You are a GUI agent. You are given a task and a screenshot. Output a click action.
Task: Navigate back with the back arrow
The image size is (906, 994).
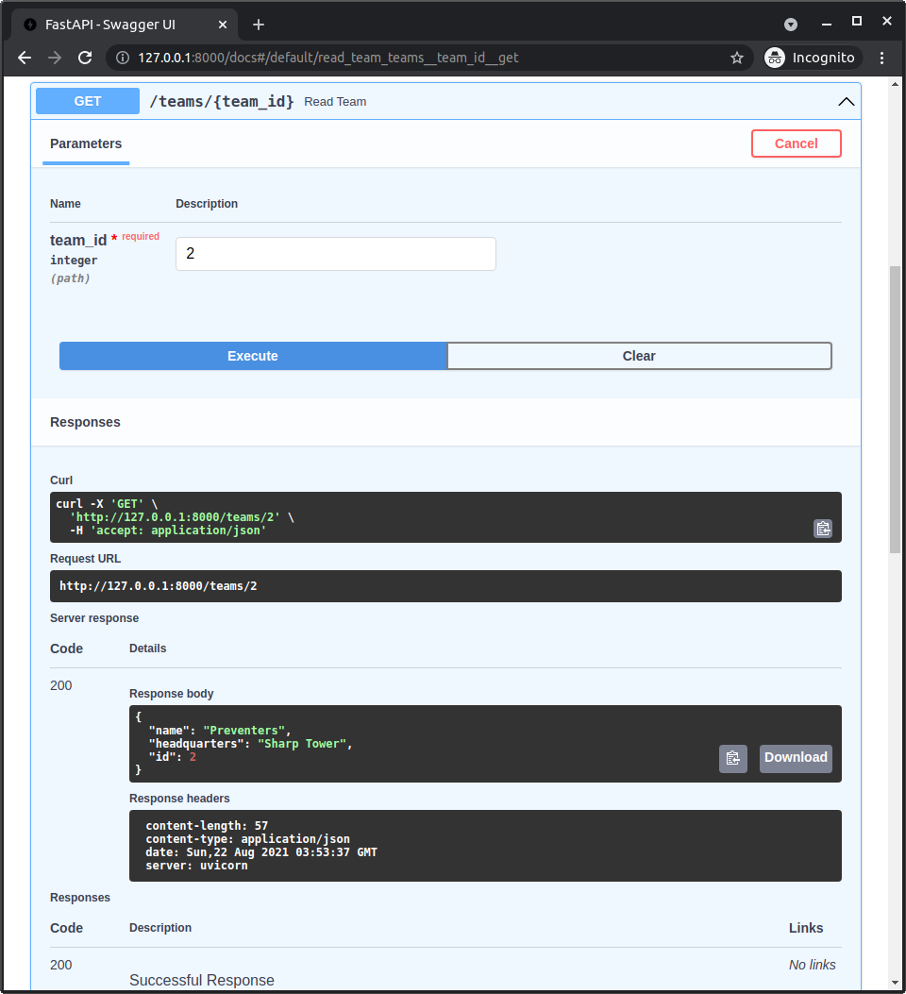(24, 58)
